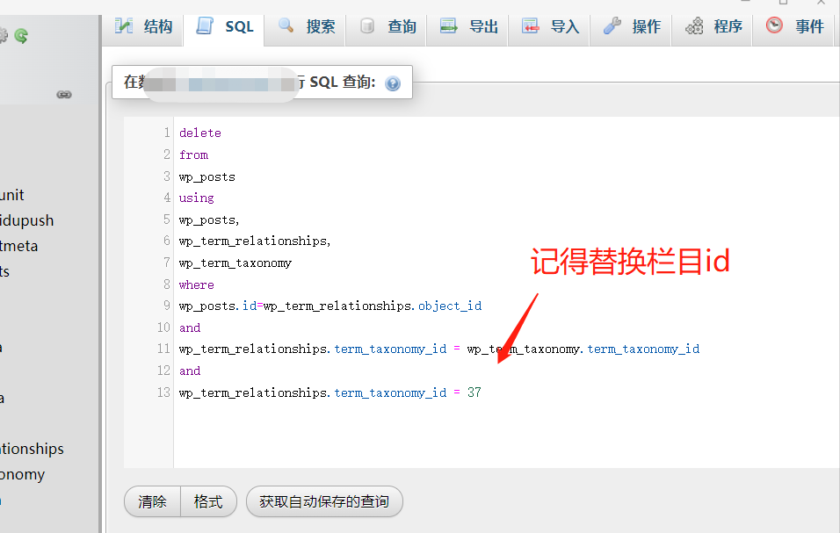
Task: Click the clock events icon
Action: click(x=774, y=25)
